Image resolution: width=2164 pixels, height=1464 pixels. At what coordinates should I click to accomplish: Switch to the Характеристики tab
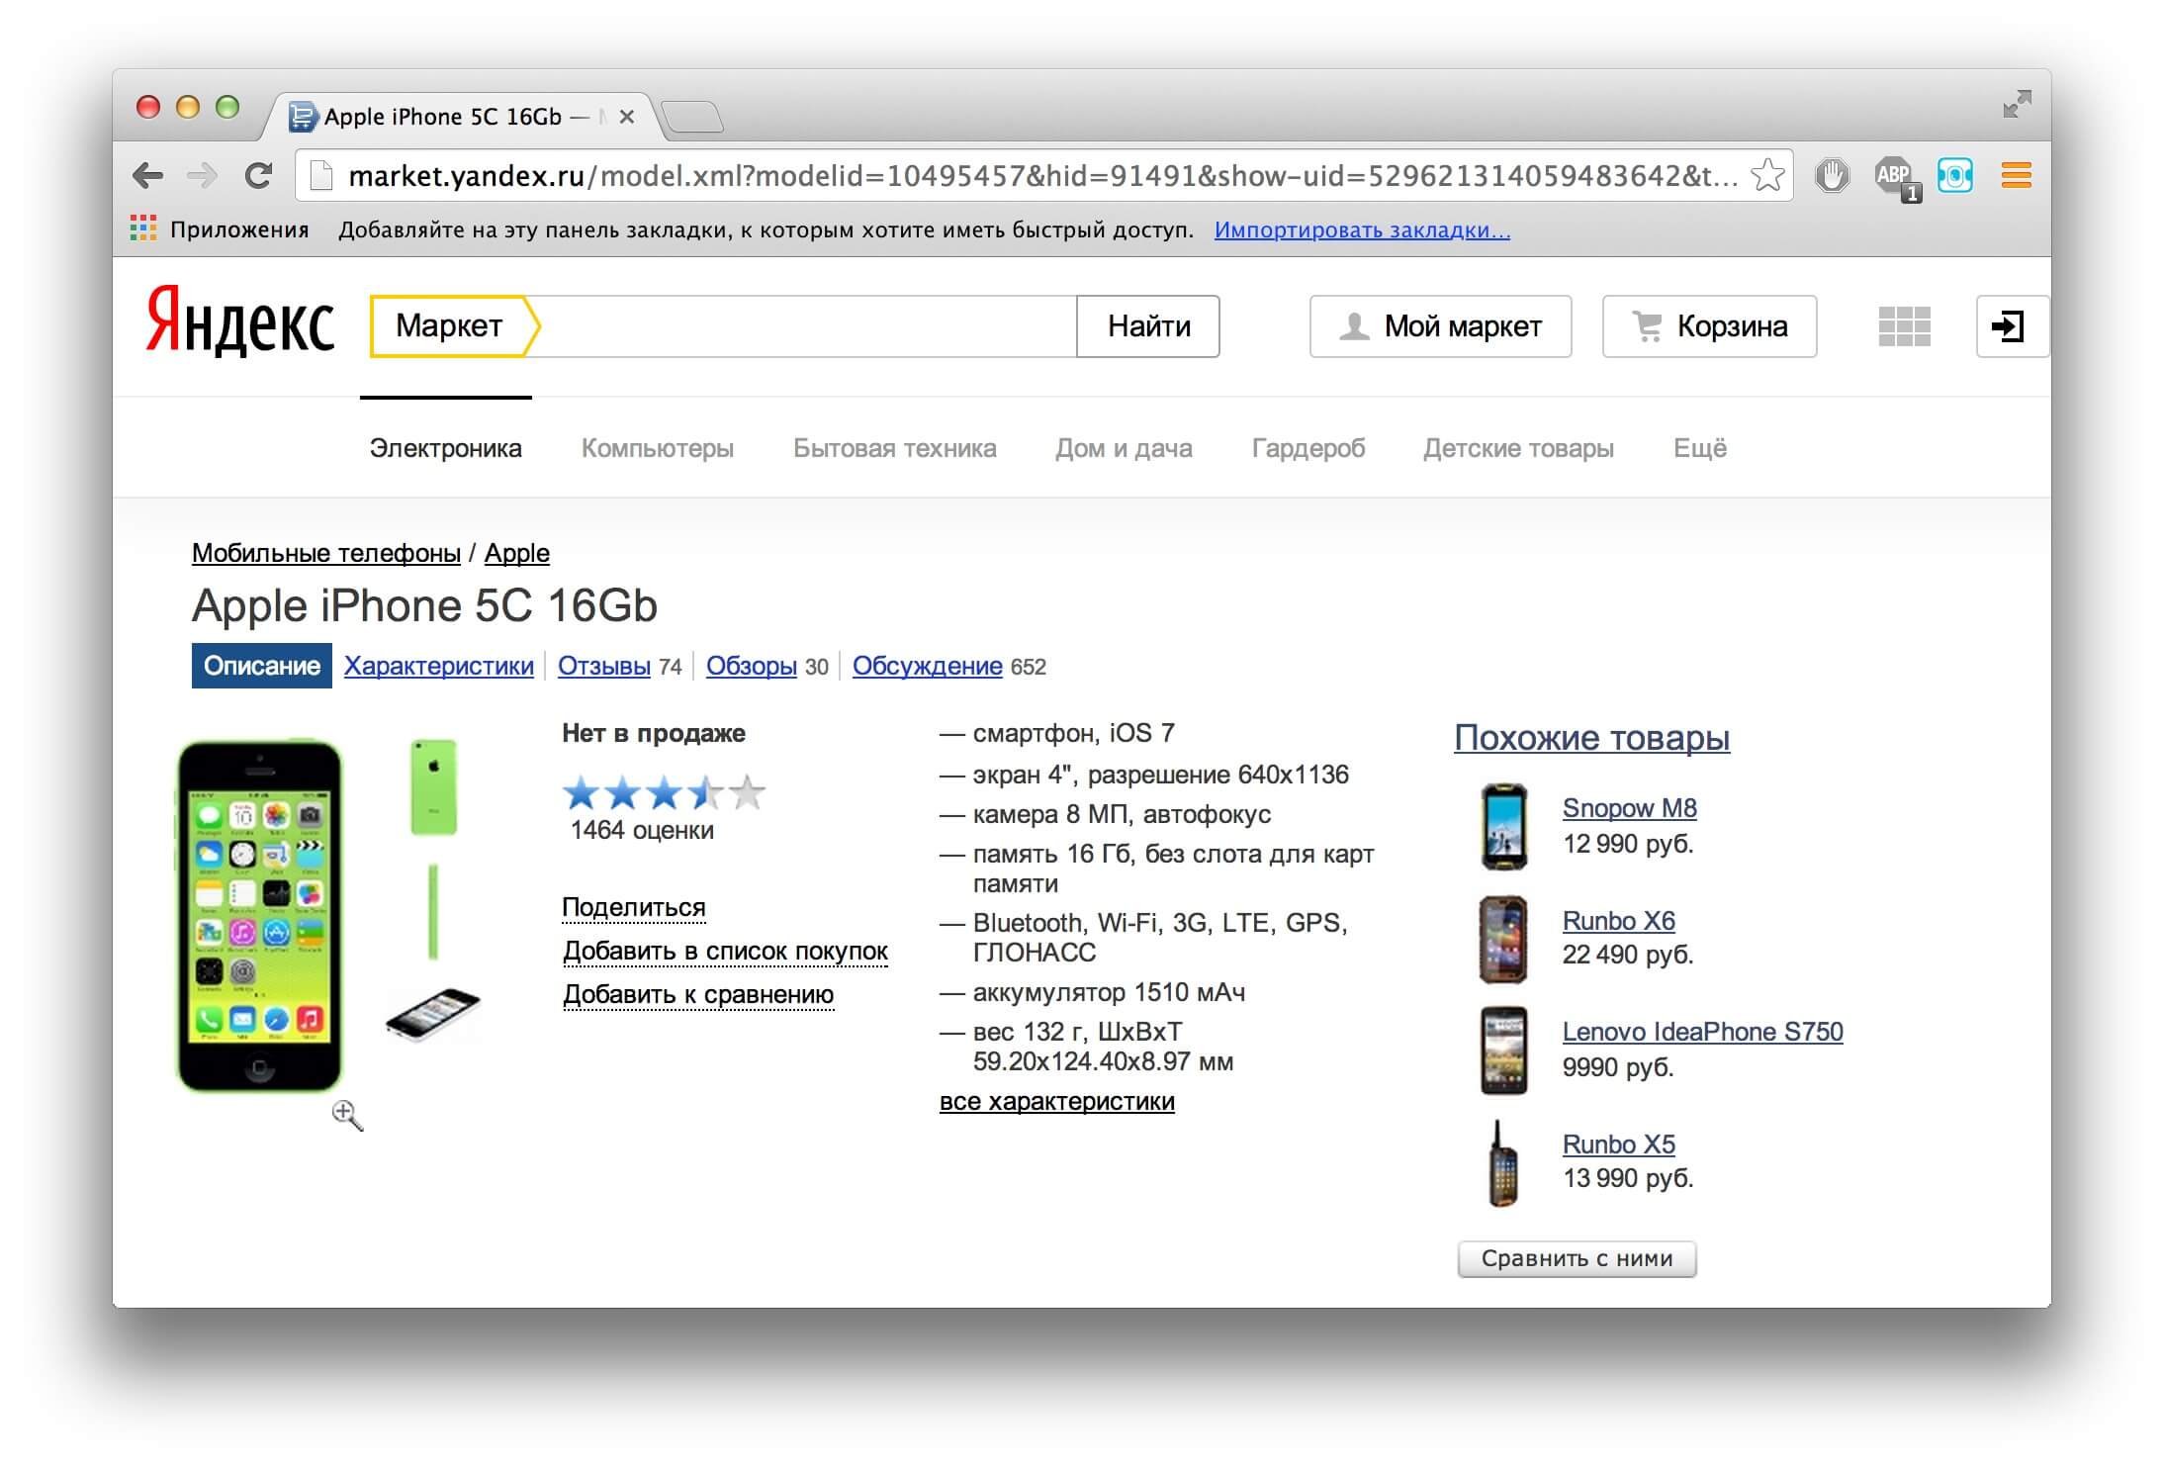click(438, 666)
